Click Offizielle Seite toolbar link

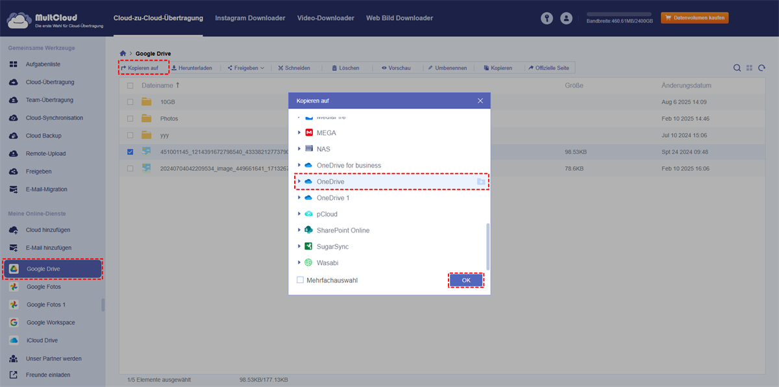[550, 68]
